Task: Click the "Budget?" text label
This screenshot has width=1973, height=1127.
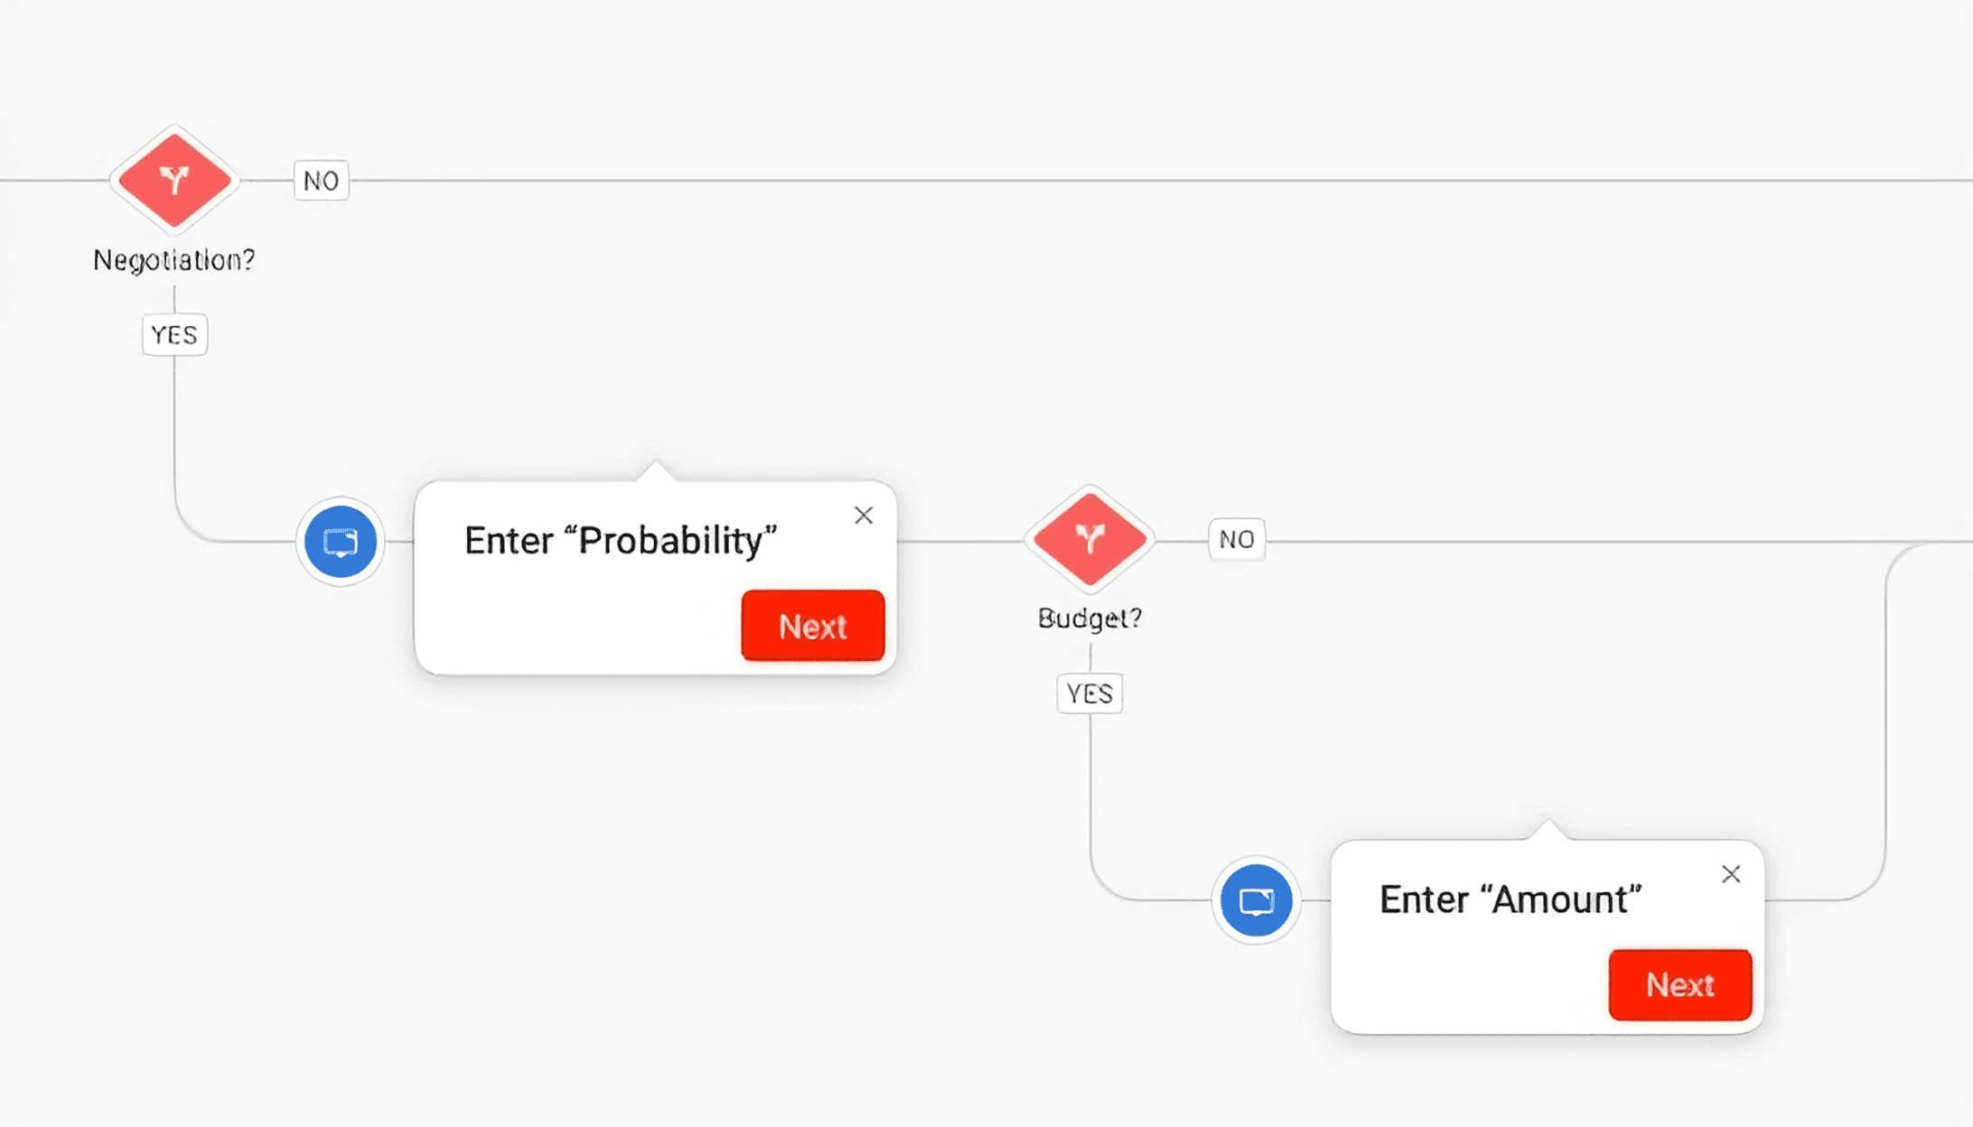Action: coord(1089,619)
